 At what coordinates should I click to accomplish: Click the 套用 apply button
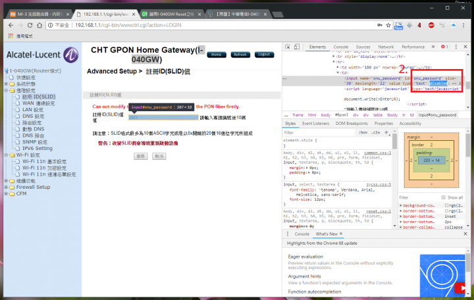pos(141,156)
